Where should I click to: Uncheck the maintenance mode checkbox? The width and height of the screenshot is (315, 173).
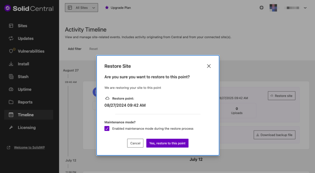(107, 128)
